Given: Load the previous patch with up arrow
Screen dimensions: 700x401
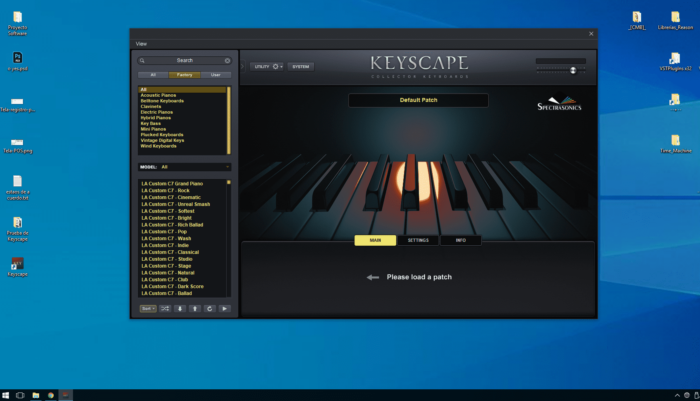Looking at the screenshot, I should (x=195, y=308).
